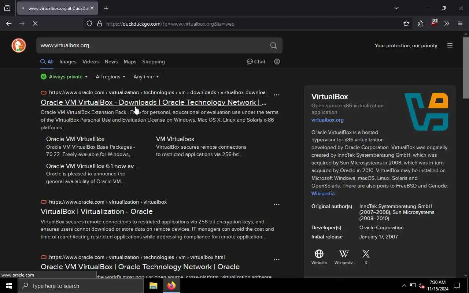Open the Oracle VM VirtualBox sitelink
This screenshot has height=293, width=469.
(x=75, y=139)
